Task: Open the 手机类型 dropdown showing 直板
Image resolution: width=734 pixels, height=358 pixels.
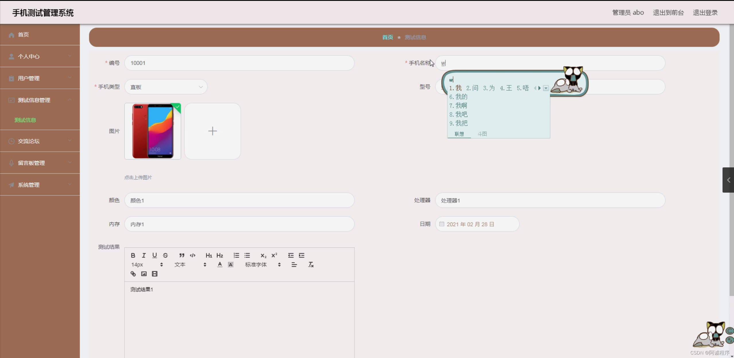Action: coord(166,87)
